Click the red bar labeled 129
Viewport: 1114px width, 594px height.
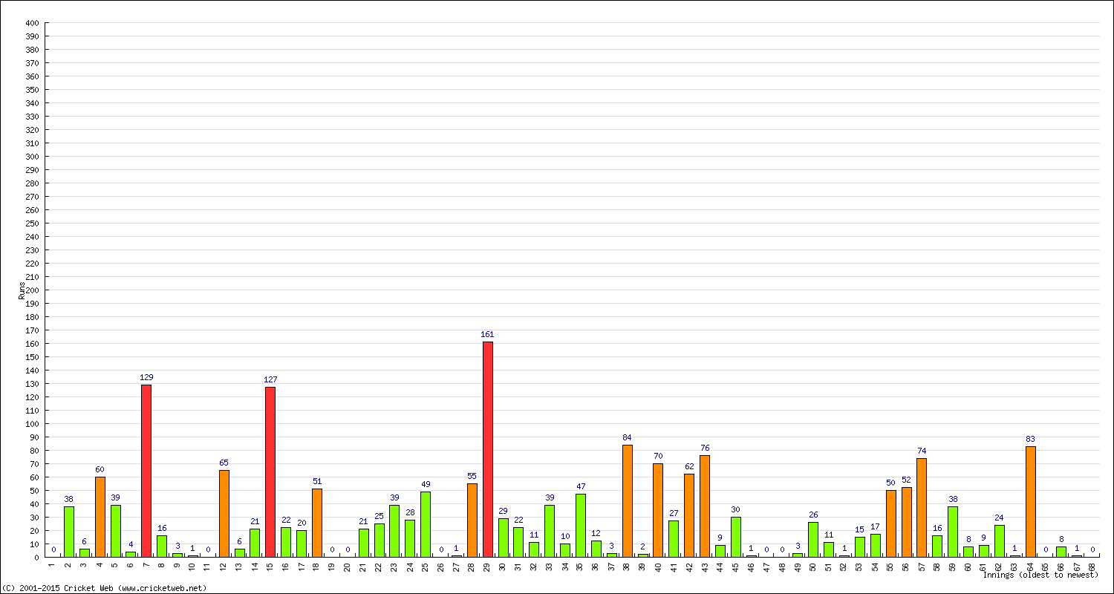click(x=146, y=471)
